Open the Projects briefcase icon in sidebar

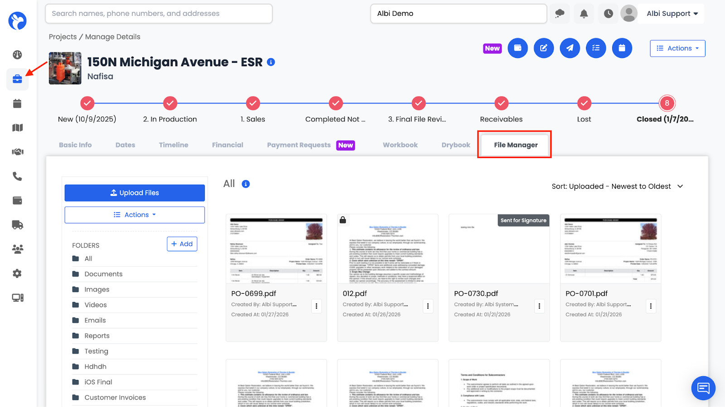[x=17, y=79]
